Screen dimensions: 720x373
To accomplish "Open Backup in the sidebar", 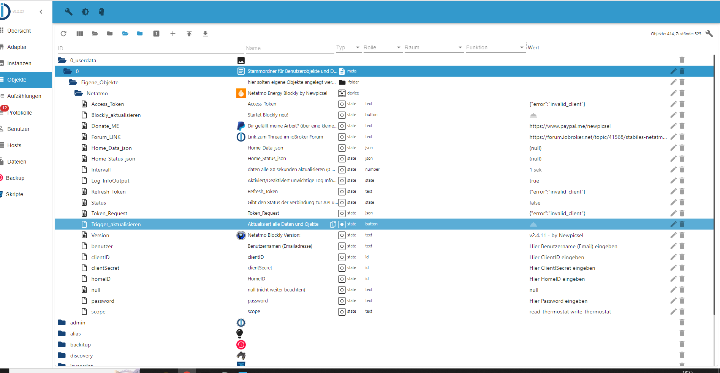I will (26, 178).
